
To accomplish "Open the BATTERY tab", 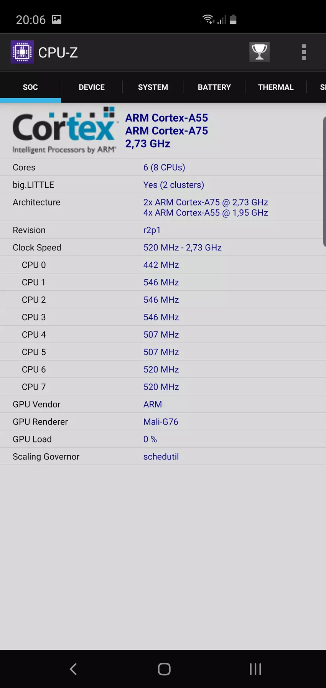I will [x=214, y=87].
